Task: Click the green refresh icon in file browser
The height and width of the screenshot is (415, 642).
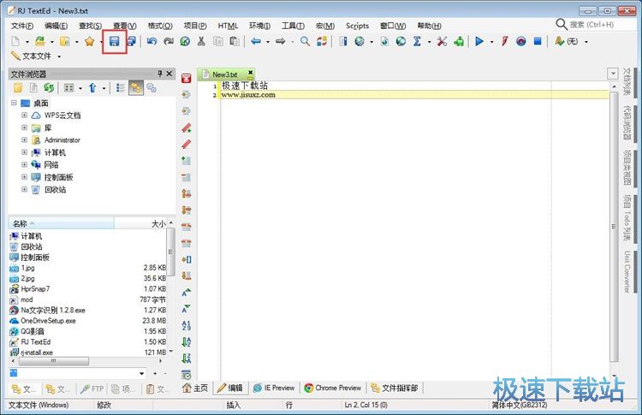Action: [x=49, y=87]
